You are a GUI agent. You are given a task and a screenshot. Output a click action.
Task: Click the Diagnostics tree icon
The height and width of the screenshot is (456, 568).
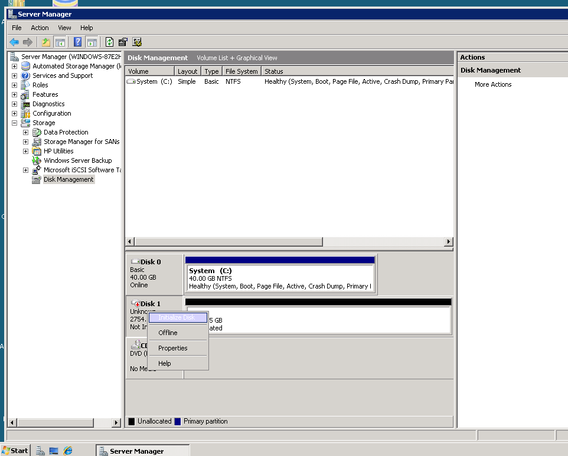pos(26,104)
